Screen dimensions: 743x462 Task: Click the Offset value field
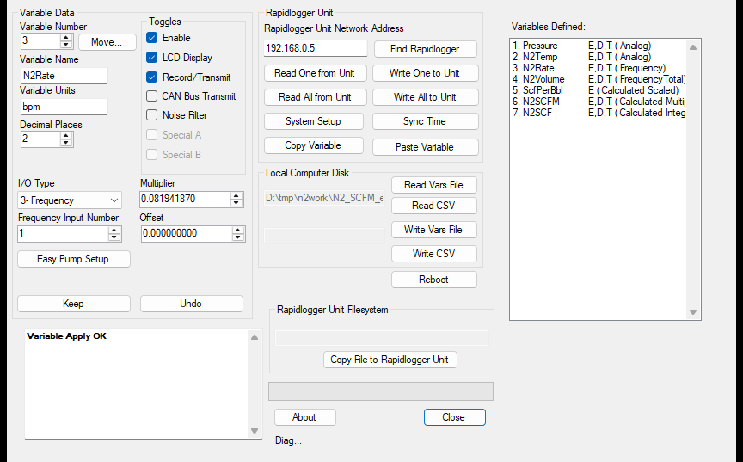[x=187, y=234]
